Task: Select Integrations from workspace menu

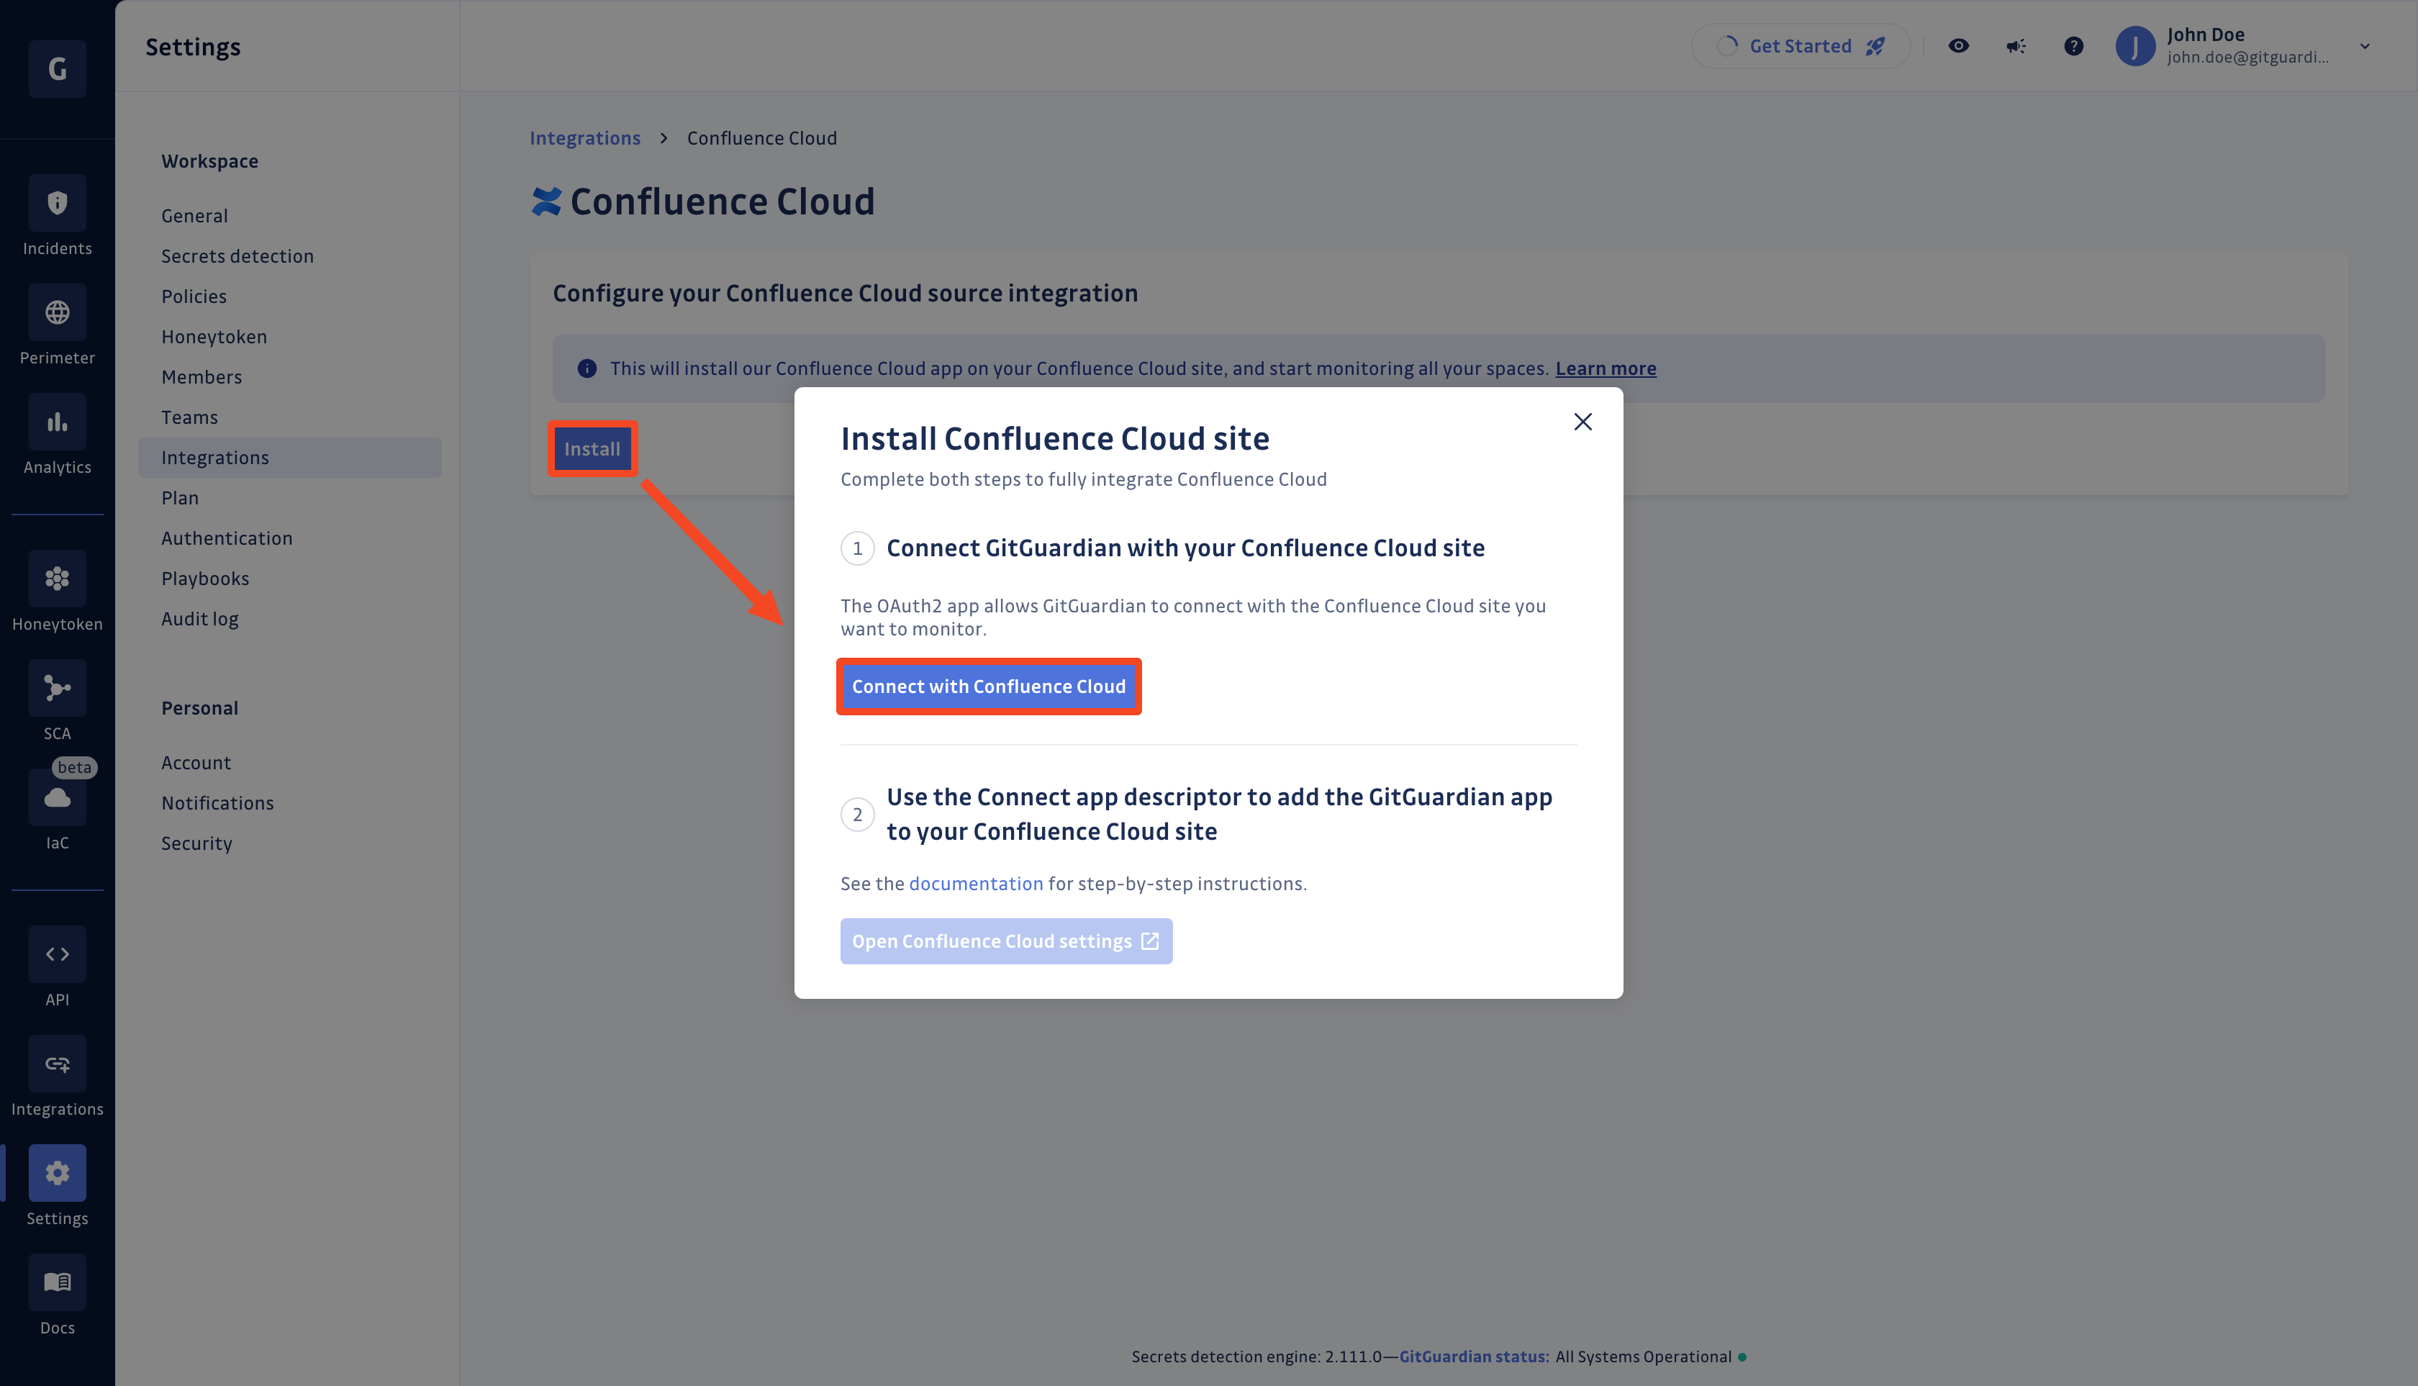Action: [x=214, y=456]
